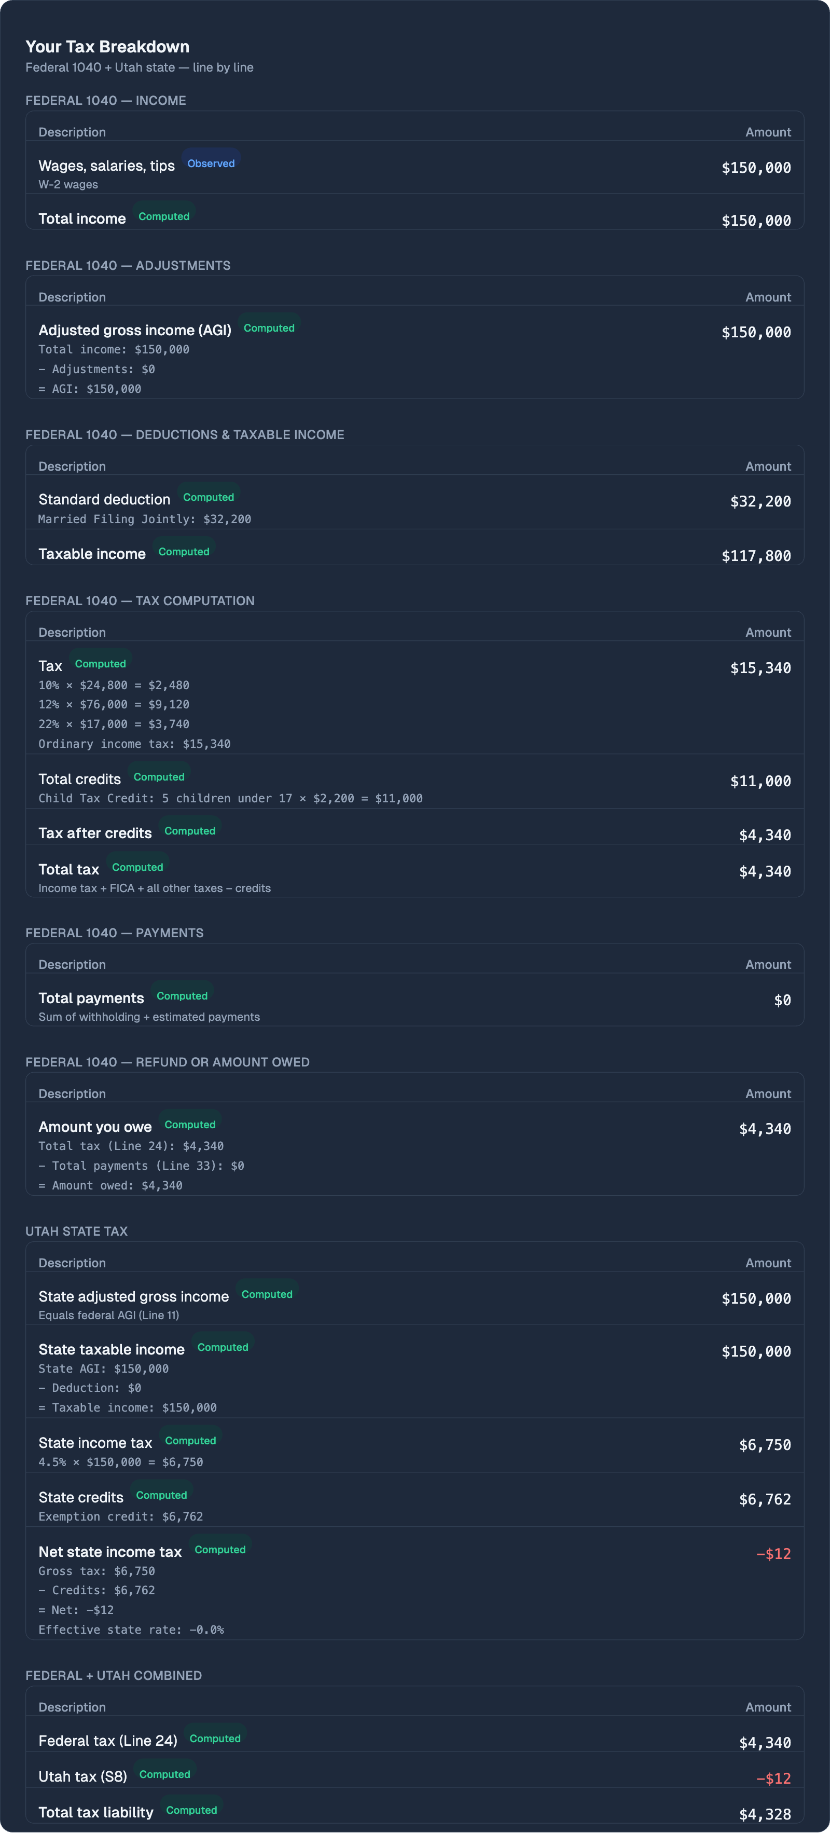Click the Total tax row label

(69, 870)
